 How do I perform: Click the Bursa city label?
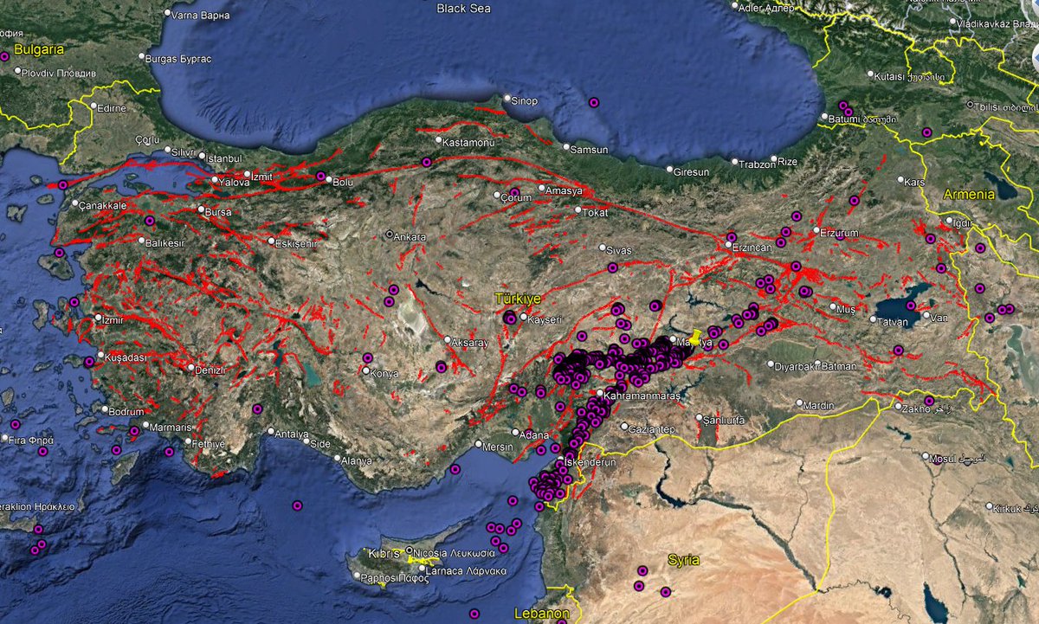click(x=218, y=211)
